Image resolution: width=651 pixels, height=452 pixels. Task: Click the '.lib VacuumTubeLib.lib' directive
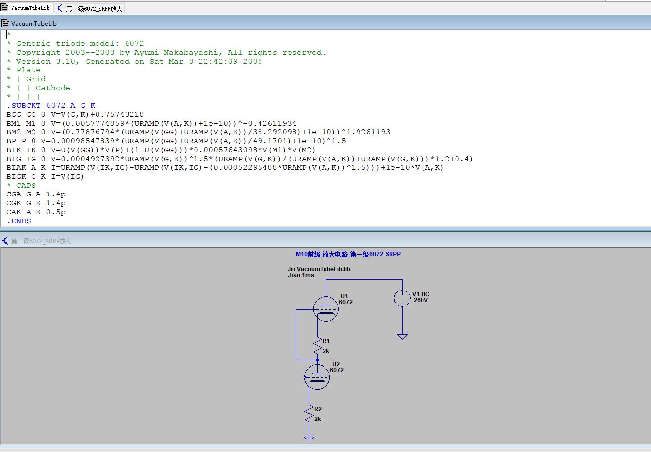319,269
